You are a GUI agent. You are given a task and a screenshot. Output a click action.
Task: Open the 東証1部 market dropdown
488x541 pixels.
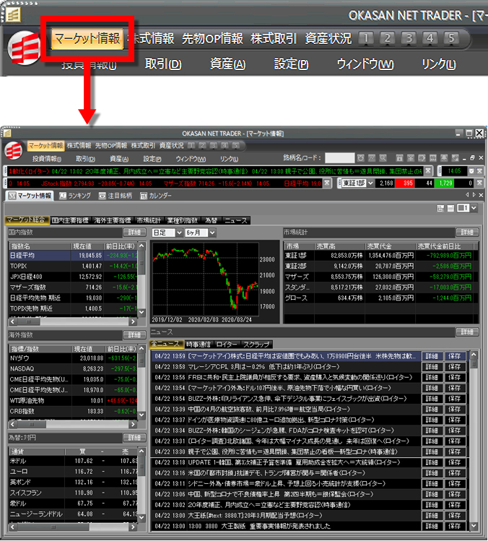370,183
